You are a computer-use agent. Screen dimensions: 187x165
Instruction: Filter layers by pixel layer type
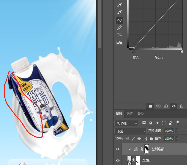(144, 123)
